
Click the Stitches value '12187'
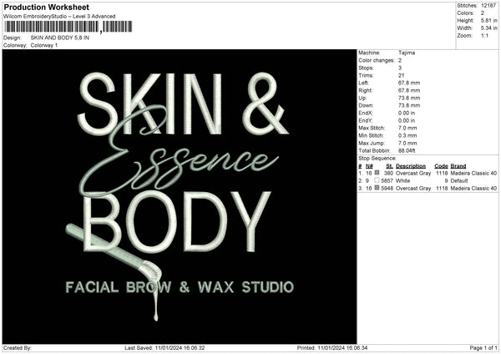488,6
